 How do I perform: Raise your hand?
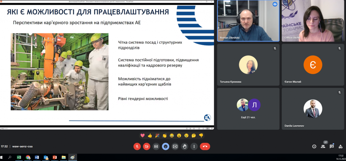[184, 147]
